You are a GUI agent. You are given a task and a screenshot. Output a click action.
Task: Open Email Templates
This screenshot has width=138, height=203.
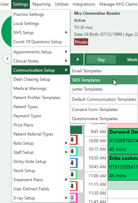pos(104,71)
